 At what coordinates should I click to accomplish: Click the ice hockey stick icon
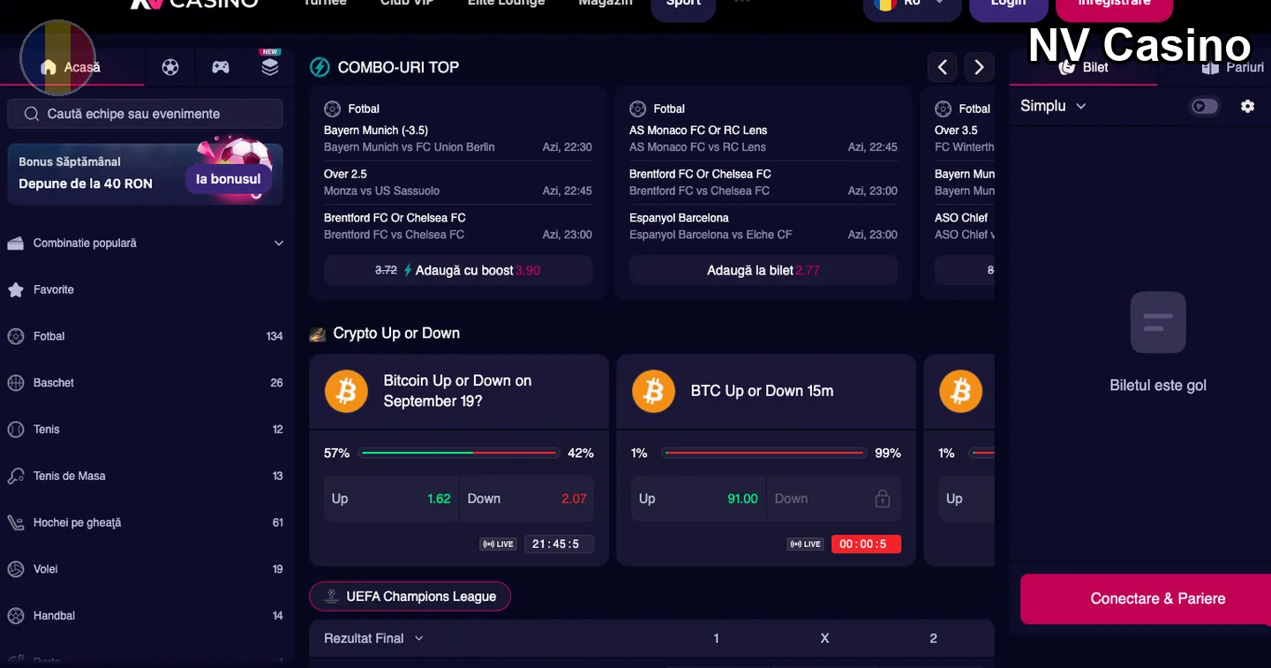click(16, 522)
